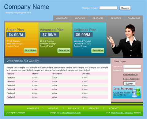
Task: Buy the Advanced Plan now
Action: click(64, 51)
